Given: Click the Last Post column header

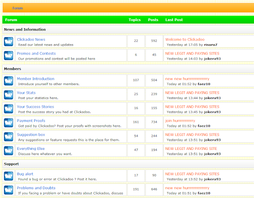Looking at the screenshot, I should [174, 20].
